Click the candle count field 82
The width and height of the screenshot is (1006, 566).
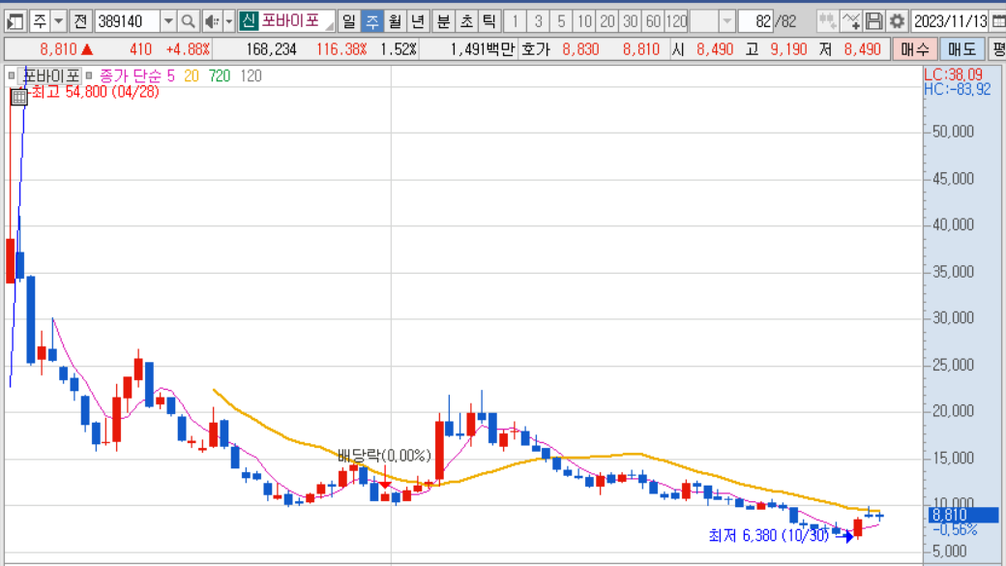(x=755, y=22)
